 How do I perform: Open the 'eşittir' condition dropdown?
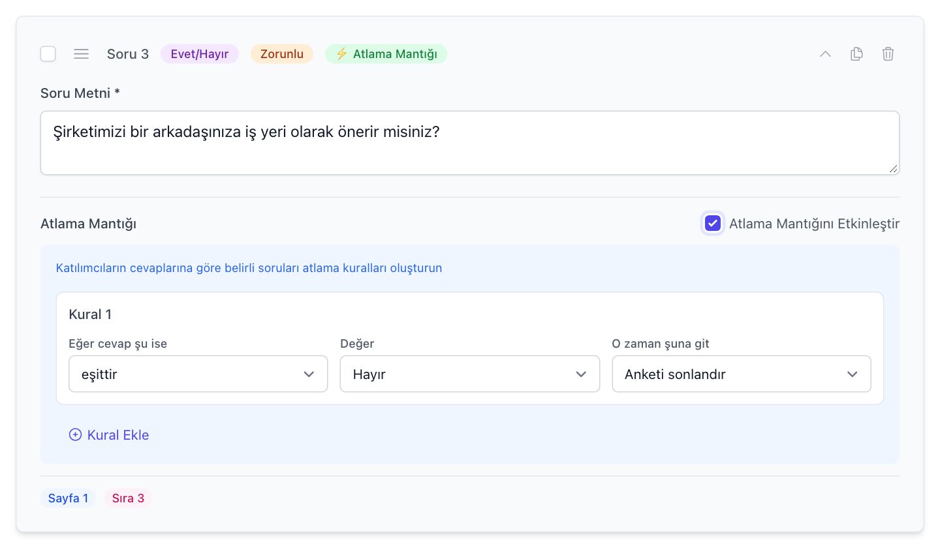[x=198, y=374]
